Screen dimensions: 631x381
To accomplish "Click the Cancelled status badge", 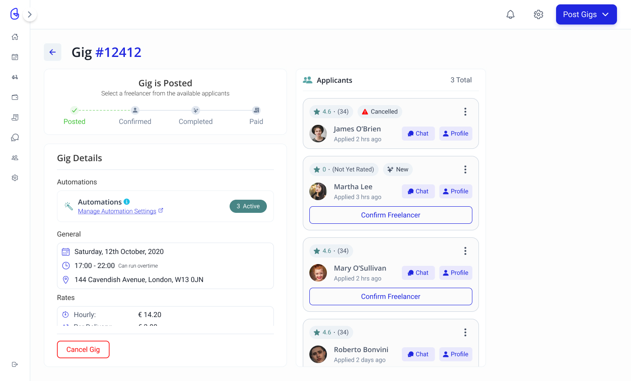I will pyautogui.click(x=380, y=112).
